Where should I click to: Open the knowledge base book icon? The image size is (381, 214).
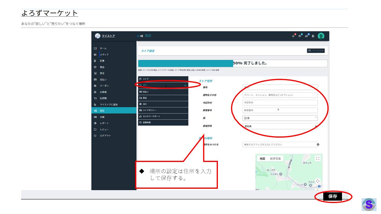pyautogui.click(x=313, y=36)
